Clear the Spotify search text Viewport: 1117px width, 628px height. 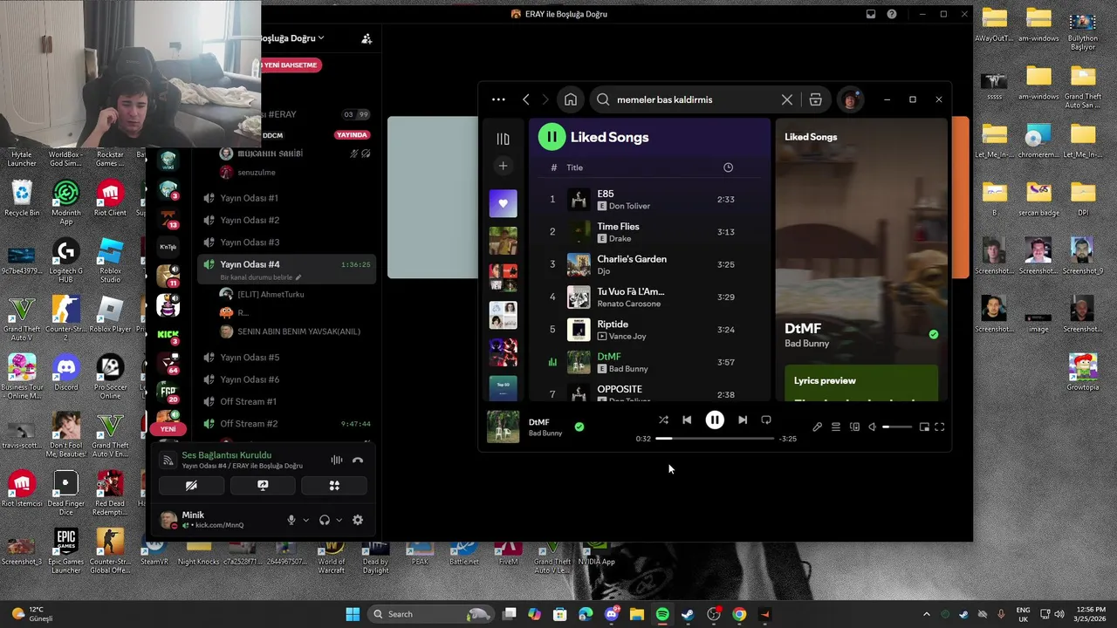coord(787,99)
